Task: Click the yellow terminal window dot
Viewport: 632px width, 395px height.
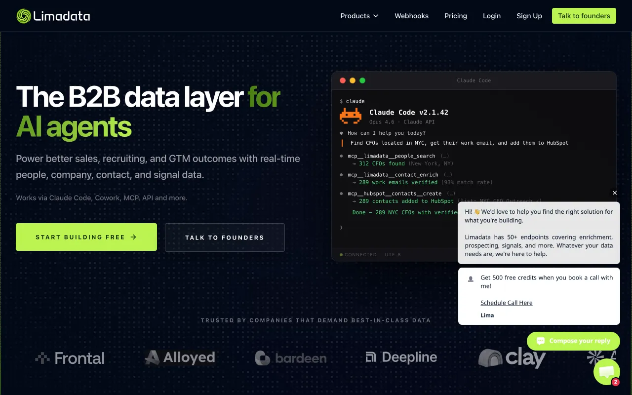Action: (353, 80)
